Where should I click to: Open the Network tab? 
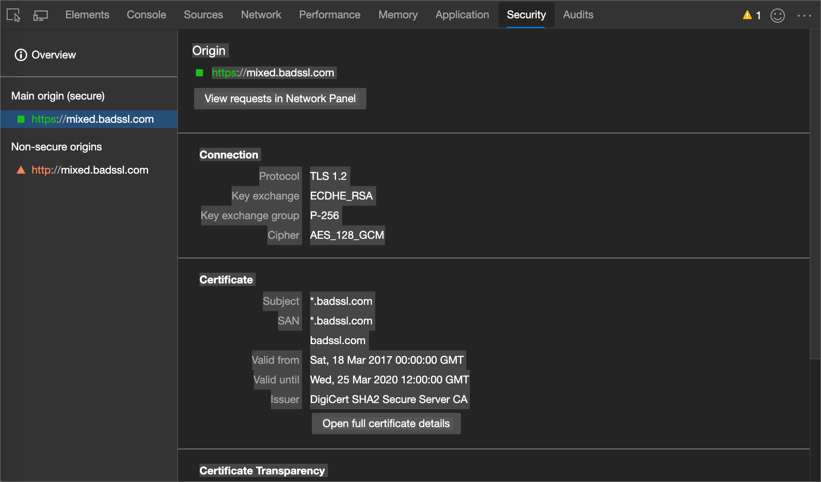pos(261,15)
